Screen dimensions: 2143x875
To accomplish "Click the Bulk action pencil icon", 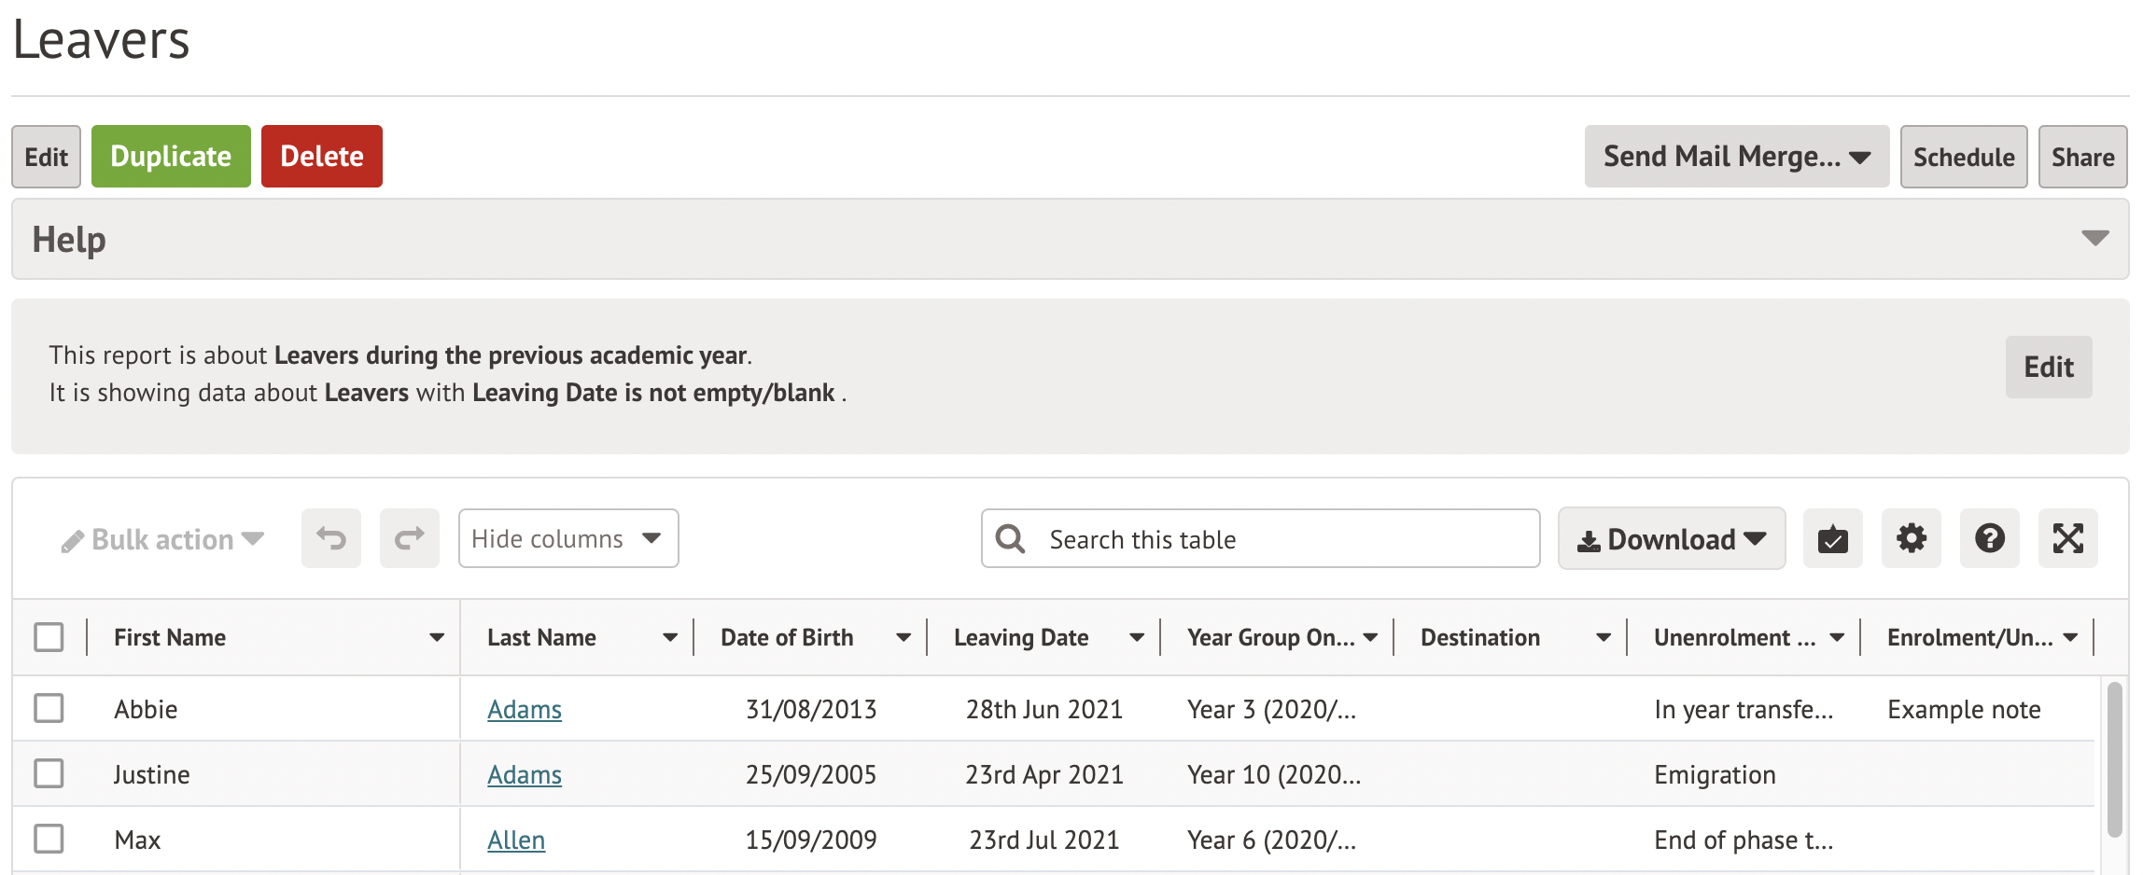I will (x=72, y=541).
